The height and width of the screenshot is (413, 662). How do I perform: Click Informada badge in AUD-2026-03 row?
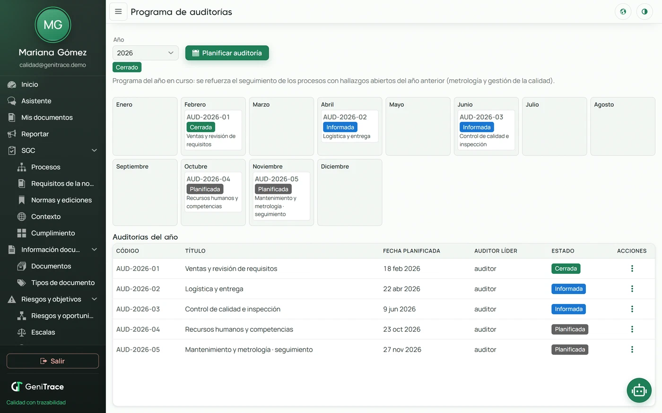coord(568,309)
